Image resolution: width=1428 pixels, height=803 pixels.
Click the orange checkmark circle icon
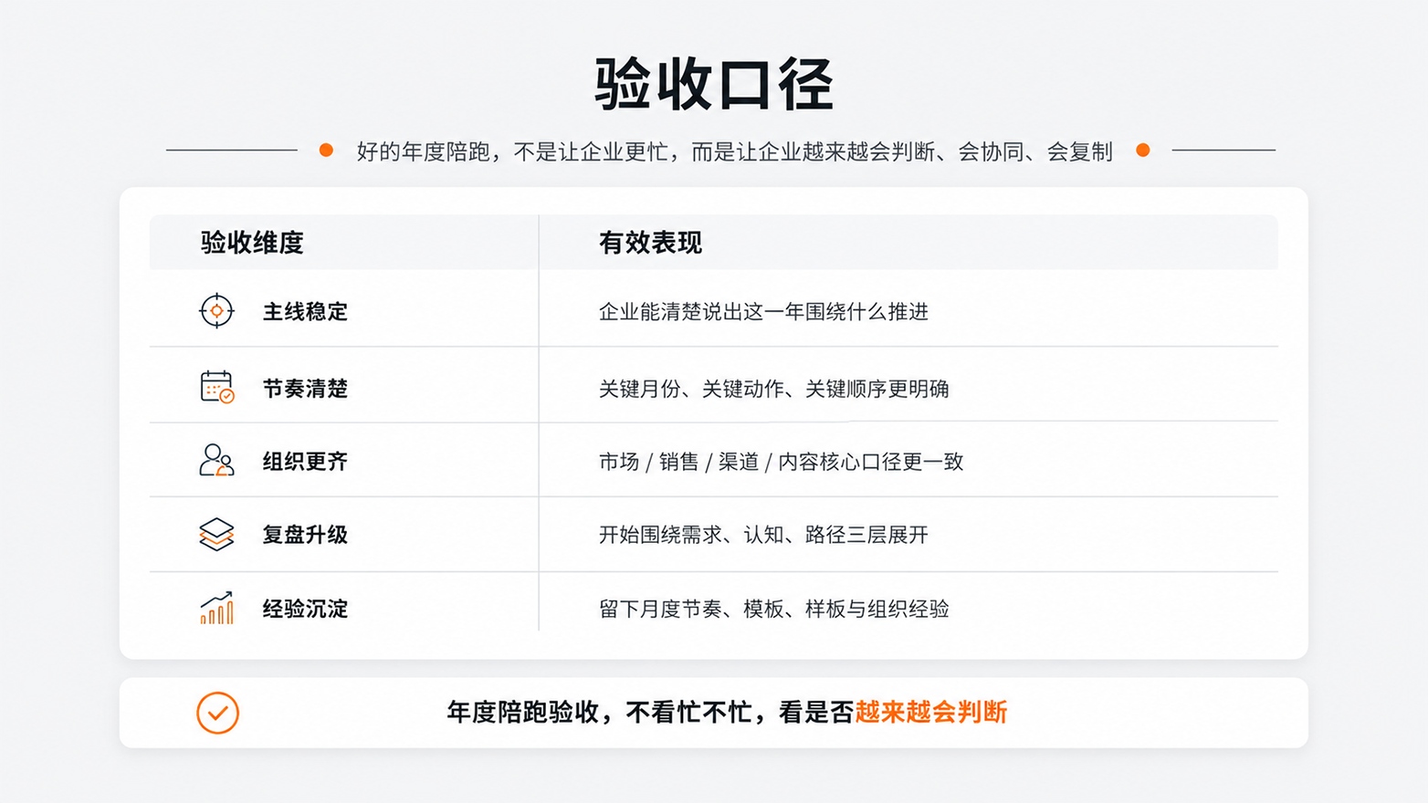tap(217, 713)
